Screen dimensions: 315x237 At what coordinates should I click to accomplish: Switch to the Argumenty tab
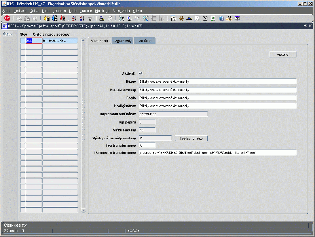[x=122, y=41]
